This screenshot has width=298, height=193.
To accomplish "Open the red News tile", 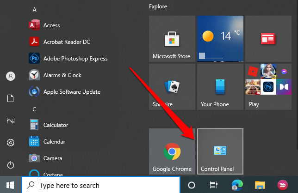I will click(x=268, y=39).
